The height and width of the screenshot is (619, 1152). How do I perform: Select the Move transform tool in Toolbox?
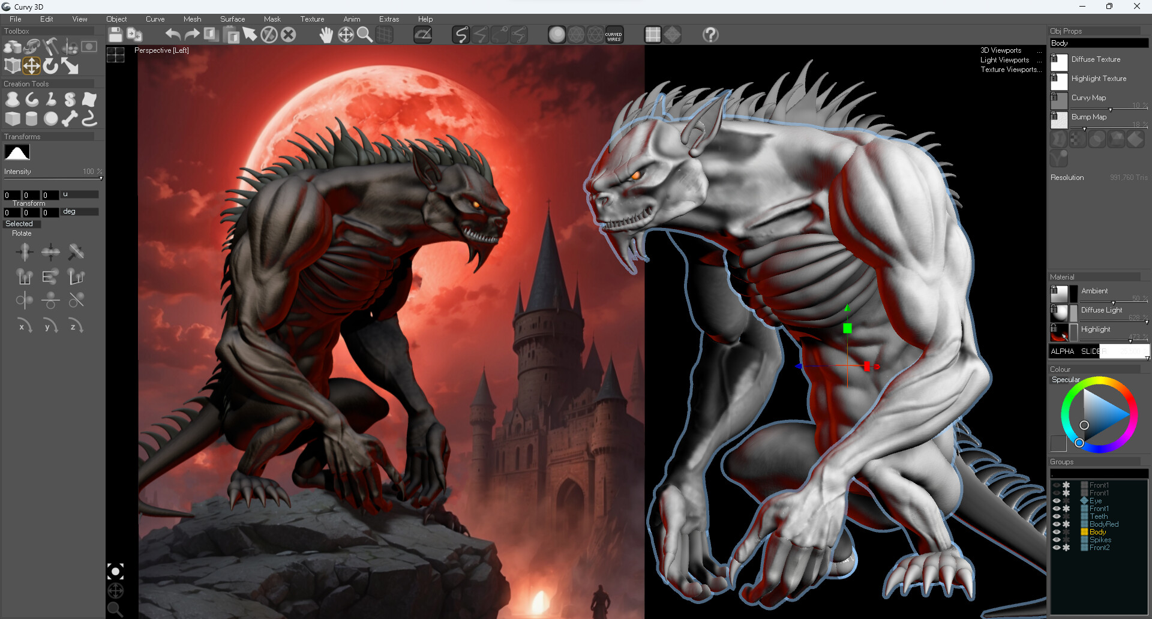click(x=31, y=65)
